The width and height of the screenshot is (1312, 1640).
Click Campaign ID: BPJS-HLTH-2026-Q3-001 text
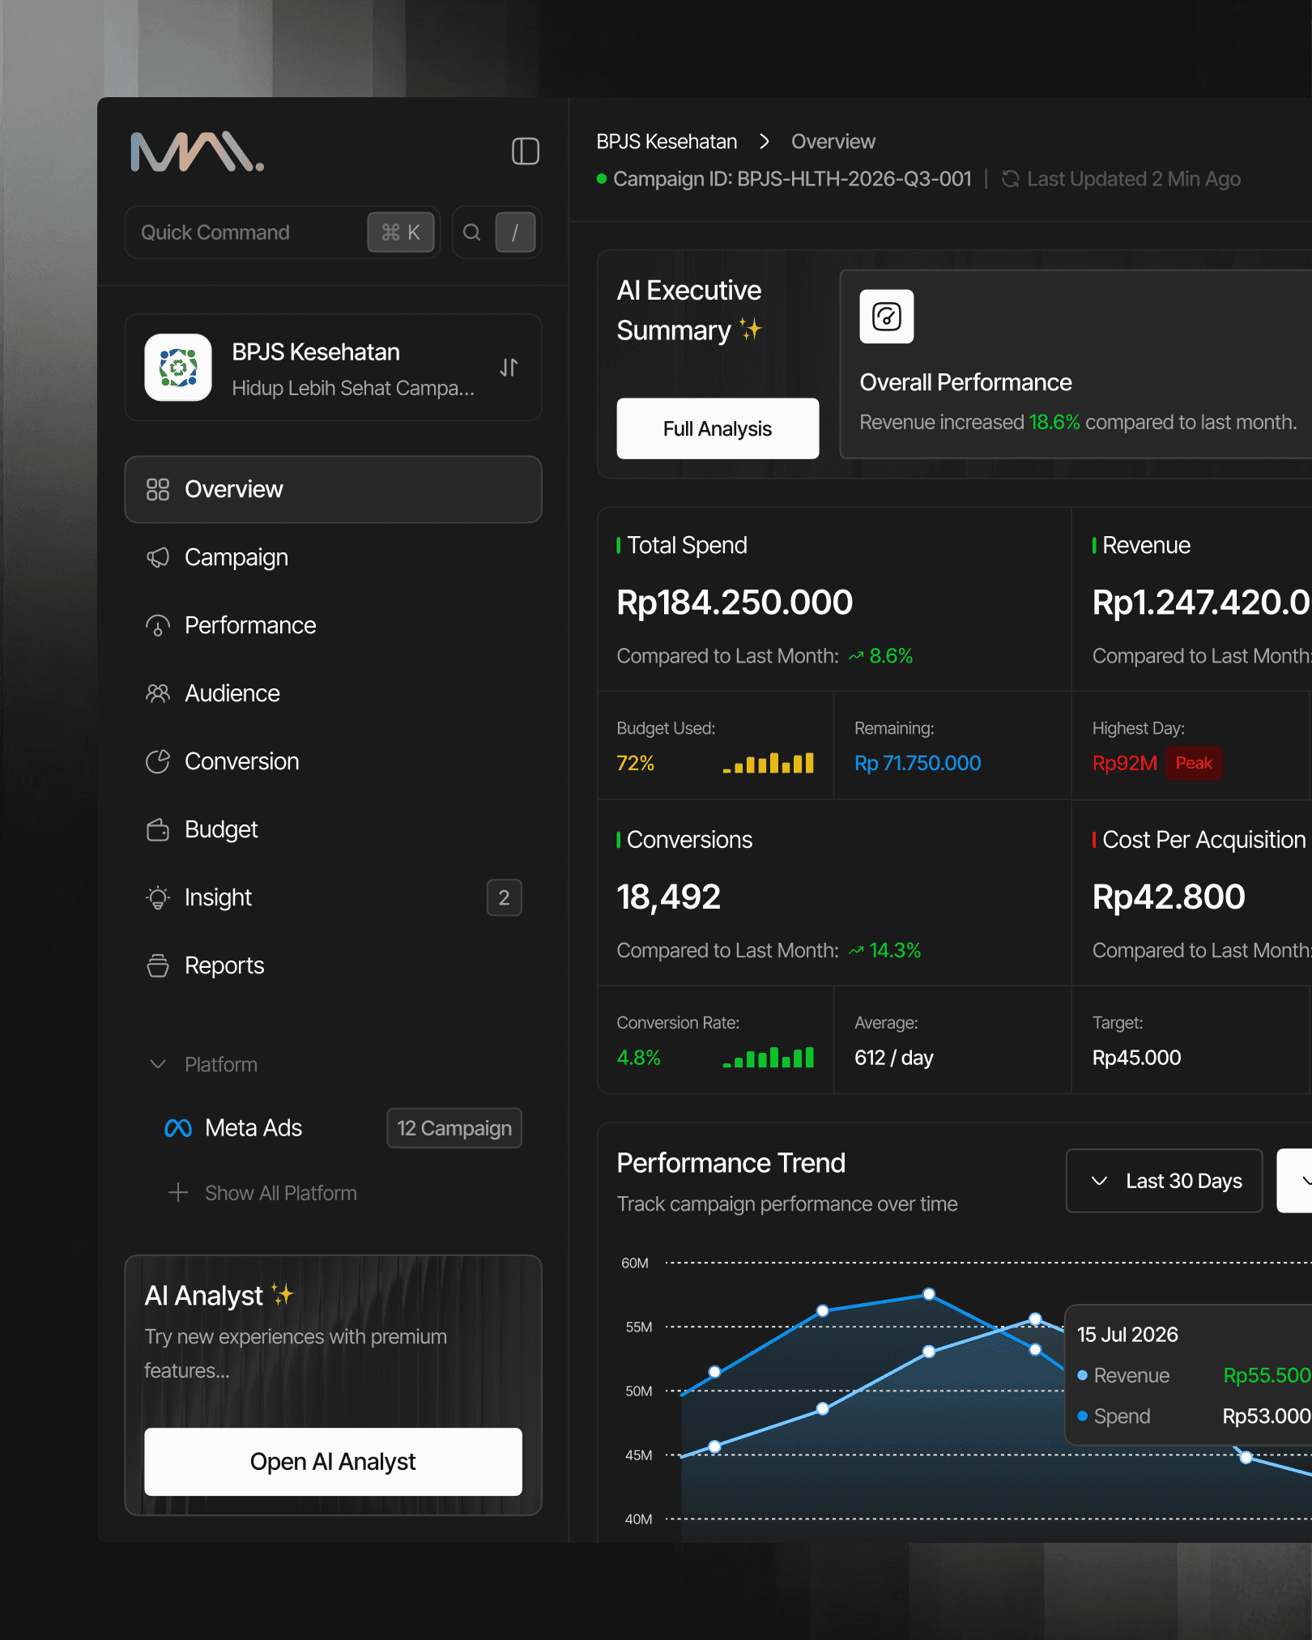coord(792,179)
